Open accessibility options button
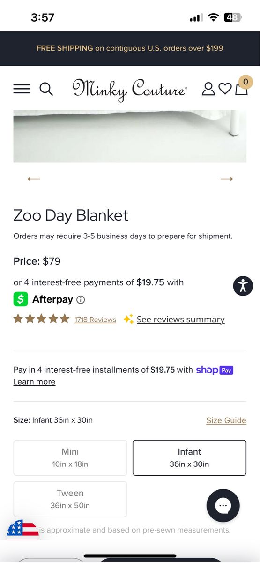The image size is (260, 563). (243, 286)
